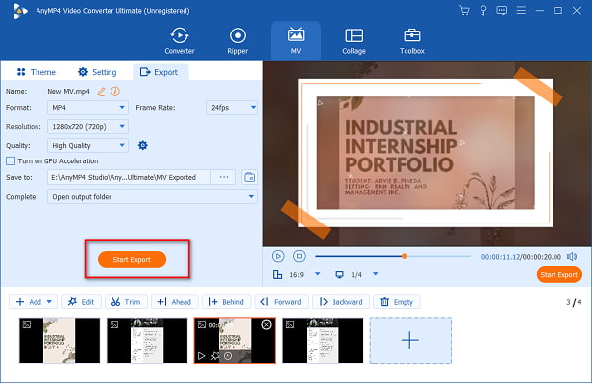
Task: Expand the Add dropdown arrow
Action: pyautogui.click(x=50, y=302)
